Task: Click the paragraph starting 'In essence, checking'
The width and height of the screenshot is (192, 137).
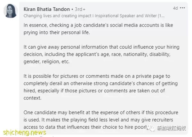Action: [98, 29]
